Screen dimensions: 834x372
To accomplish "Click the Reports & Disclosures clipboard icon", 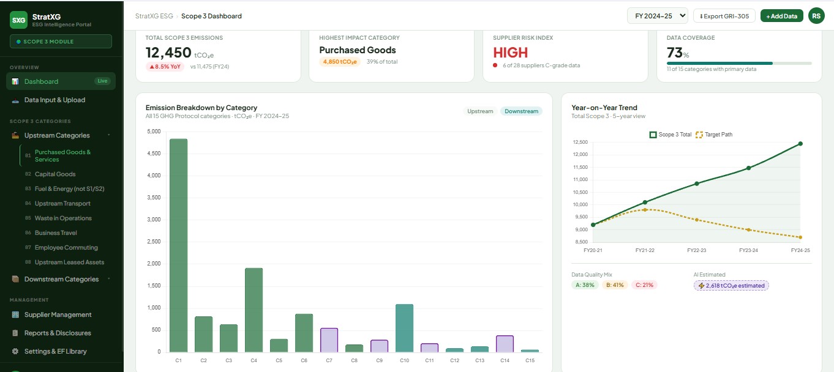I will [15, 333].
